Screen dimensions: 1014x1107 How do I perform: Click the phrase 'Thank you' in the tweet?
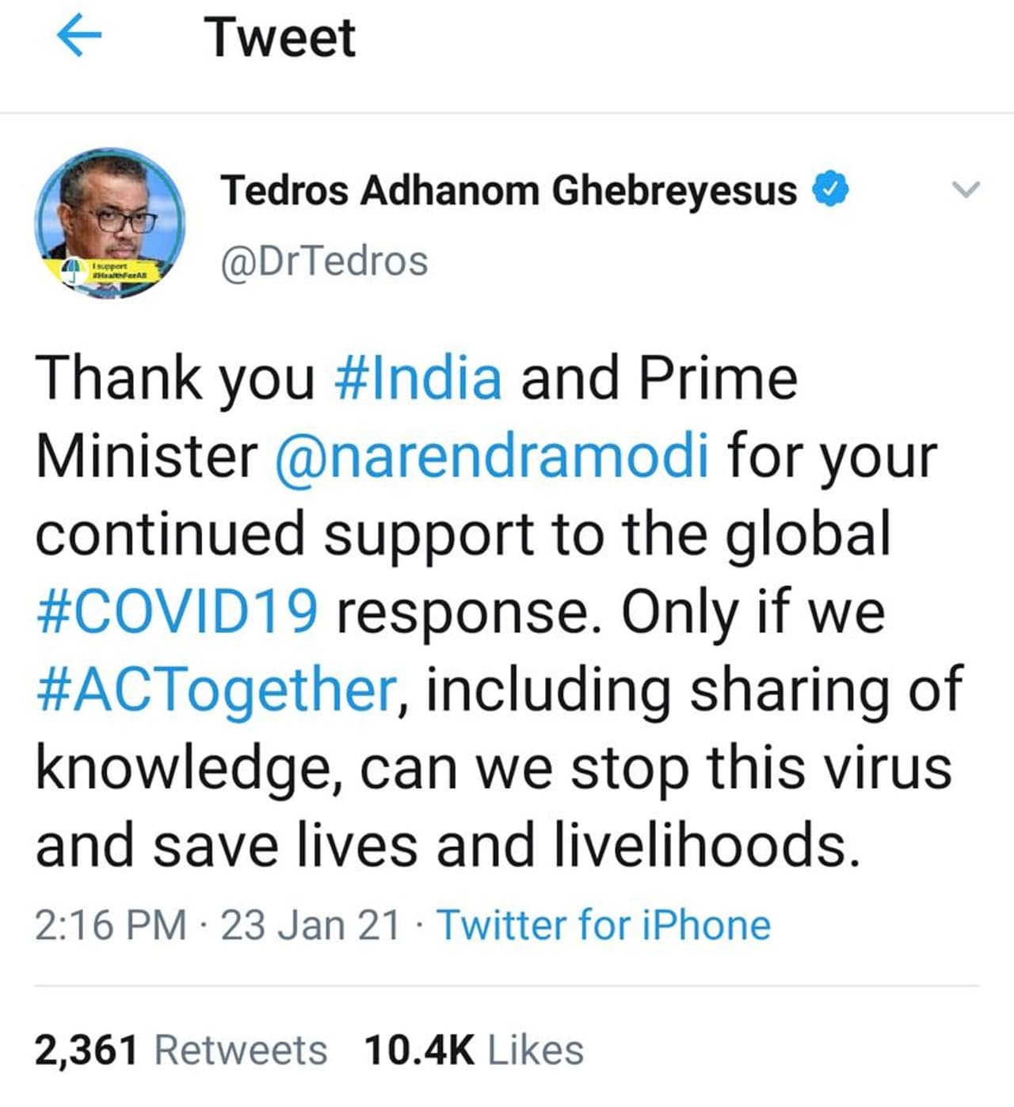[175, 378]
